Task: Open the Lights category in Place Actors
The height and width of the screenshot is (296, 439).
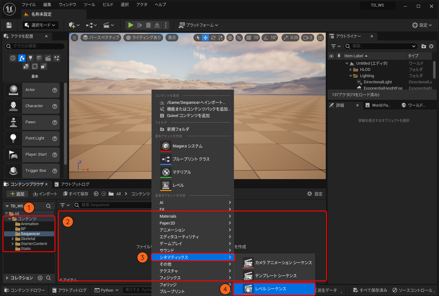Action: tap(30, 58)
